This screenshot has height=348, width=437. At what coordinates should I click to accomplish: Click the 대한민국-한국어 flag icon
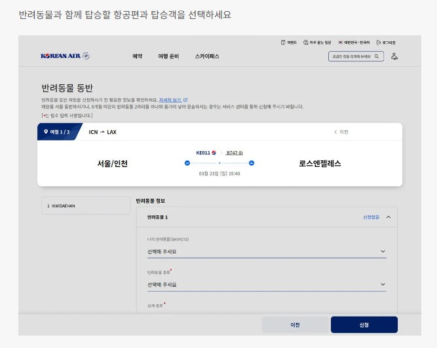coord(340,43)
